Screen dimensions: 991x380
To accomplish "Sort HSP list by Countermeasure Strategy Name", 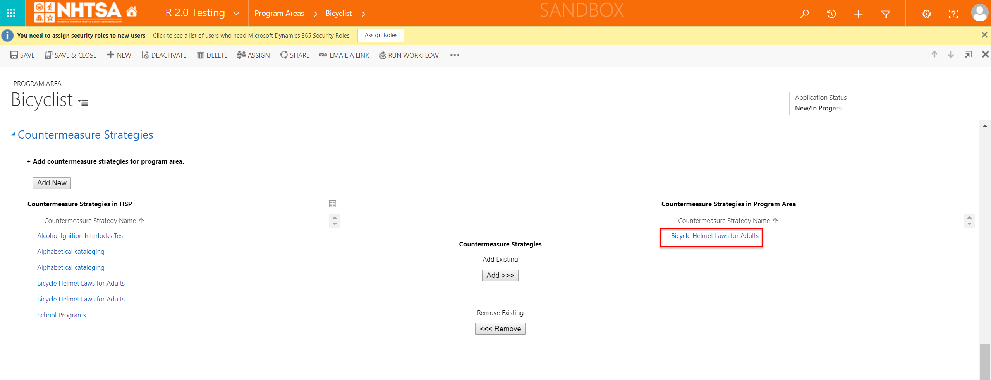I will (94, 221).
